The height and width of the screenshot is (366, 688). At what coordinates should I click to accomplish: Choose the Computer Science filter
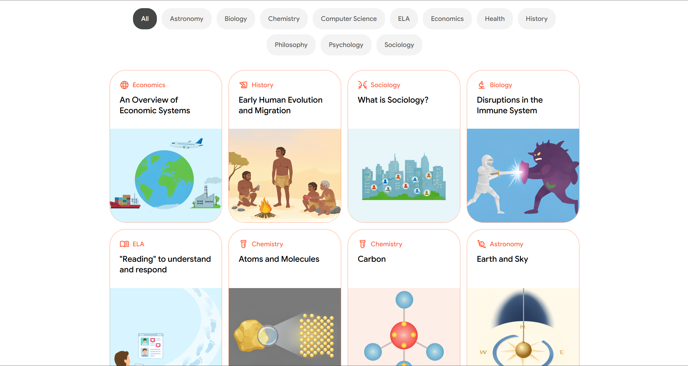pyautogui.click(x=349, y=19)
